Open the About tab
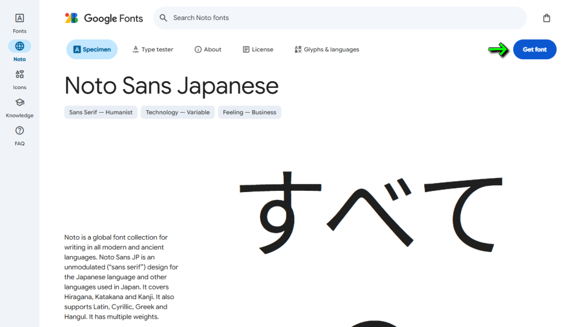This screenshot has height=327, width=581. [208, 49]
